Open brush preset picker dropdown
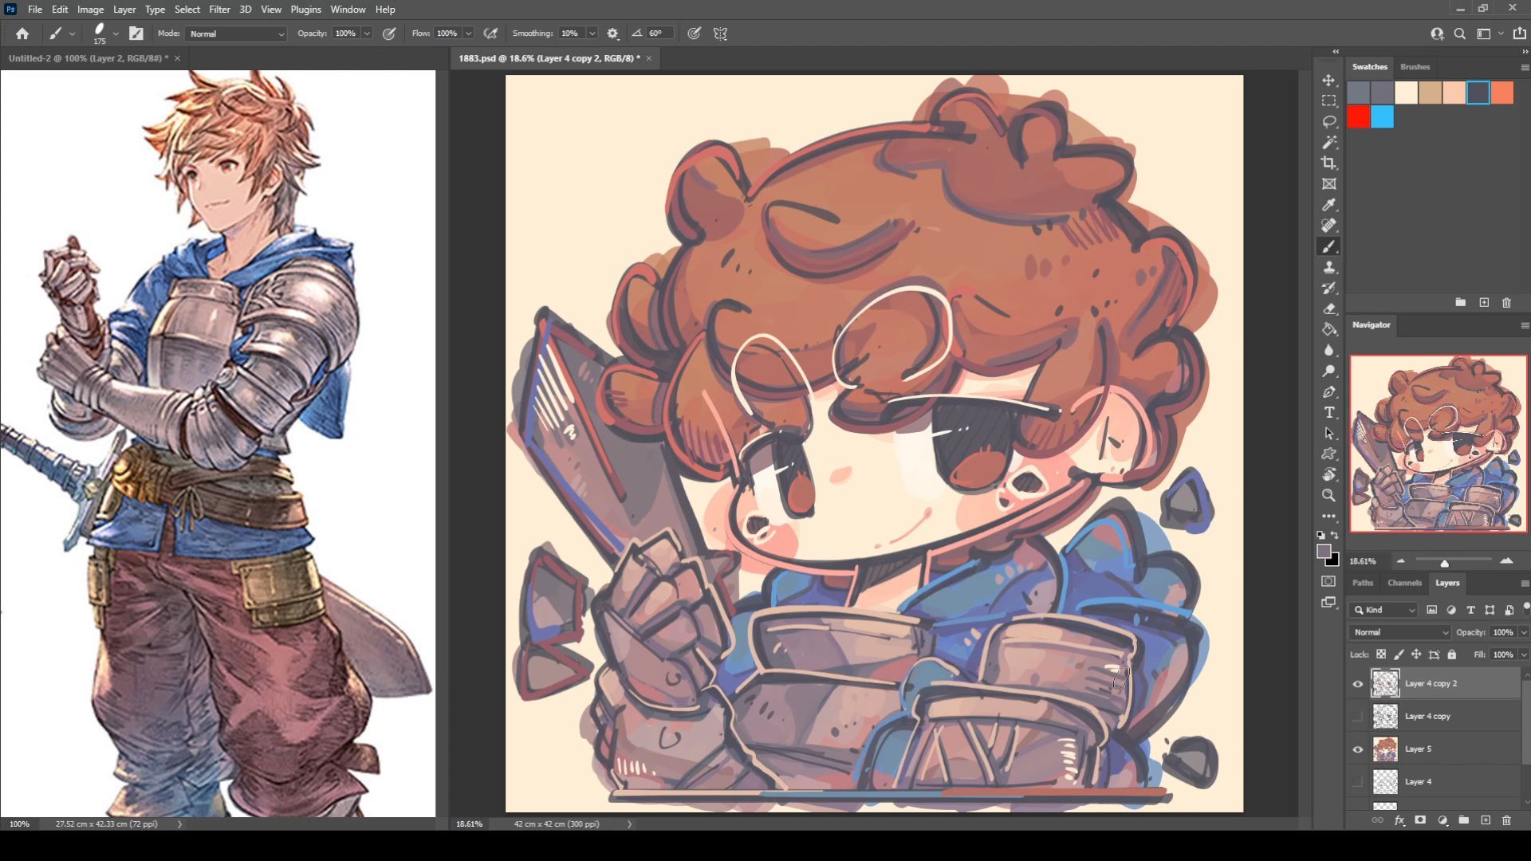Image resolution: width=1531 pixels, height=861 pixels. pos(116,33)
